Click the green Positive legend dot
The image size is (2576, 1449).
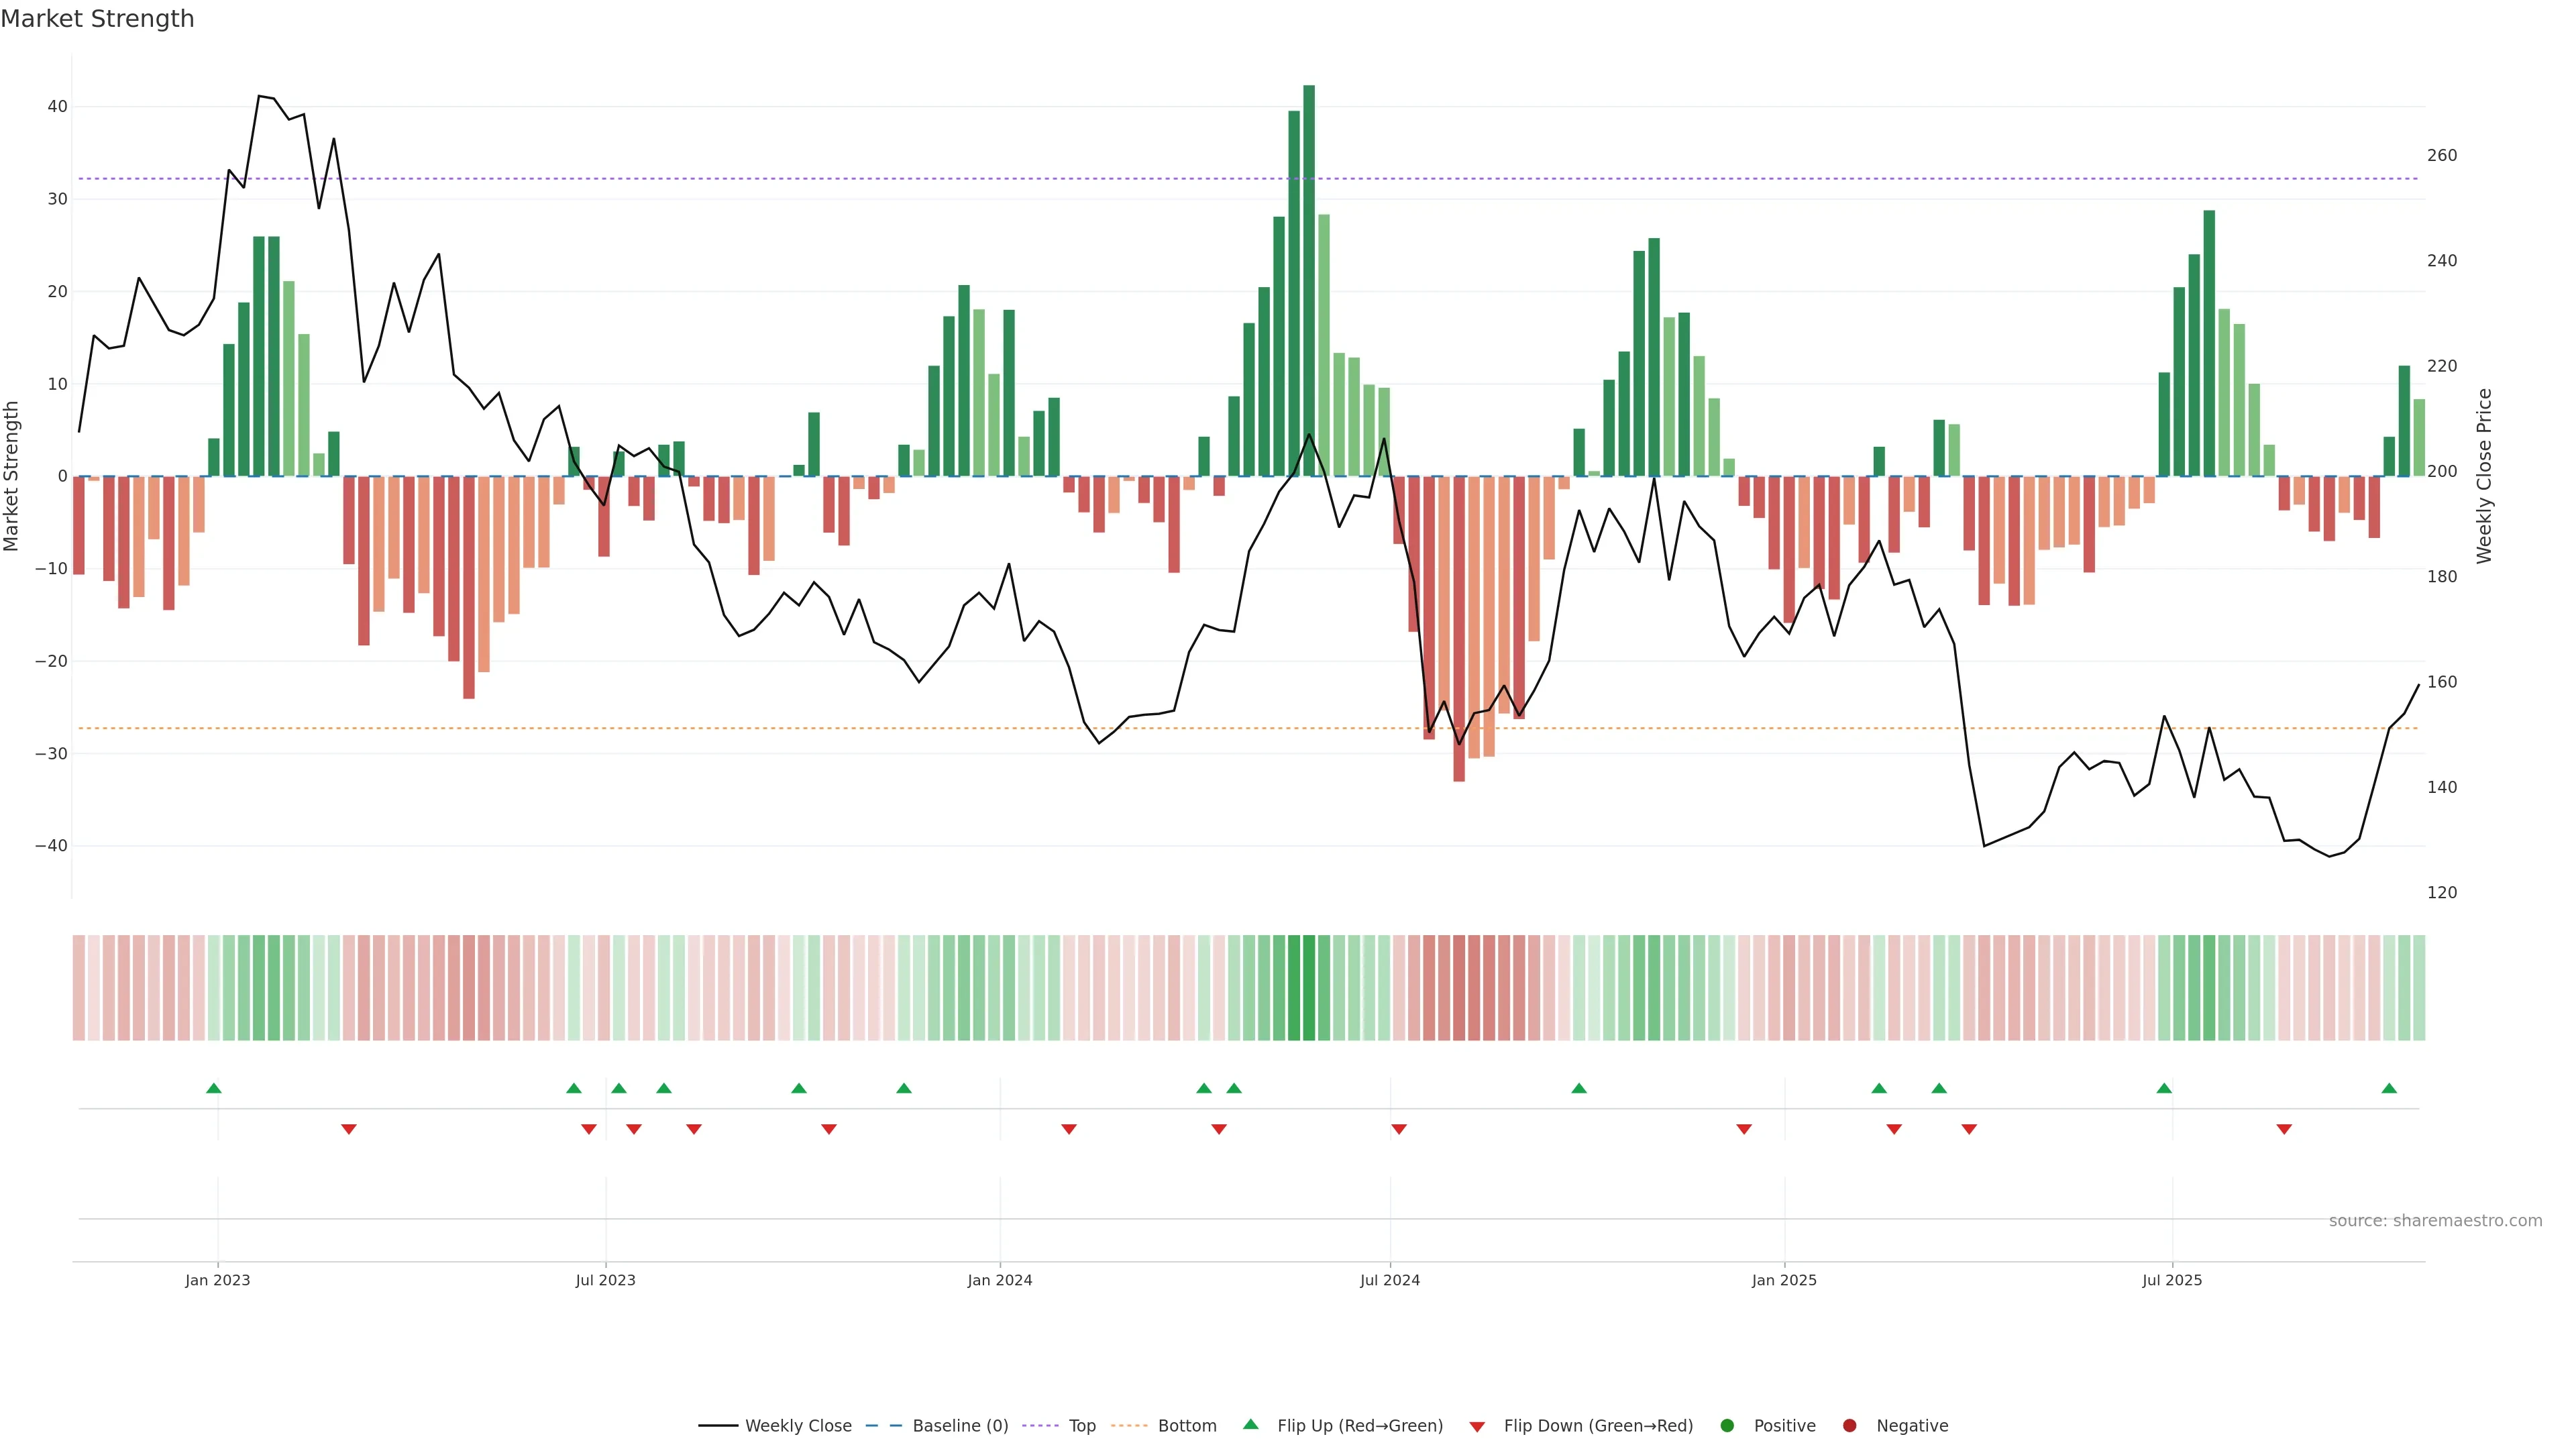tap(1727, 1425)
